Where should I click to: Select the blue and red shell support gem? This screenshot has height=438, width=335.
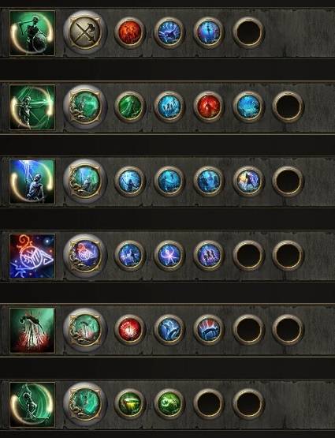pyautogui.click(x=209, y=330)
